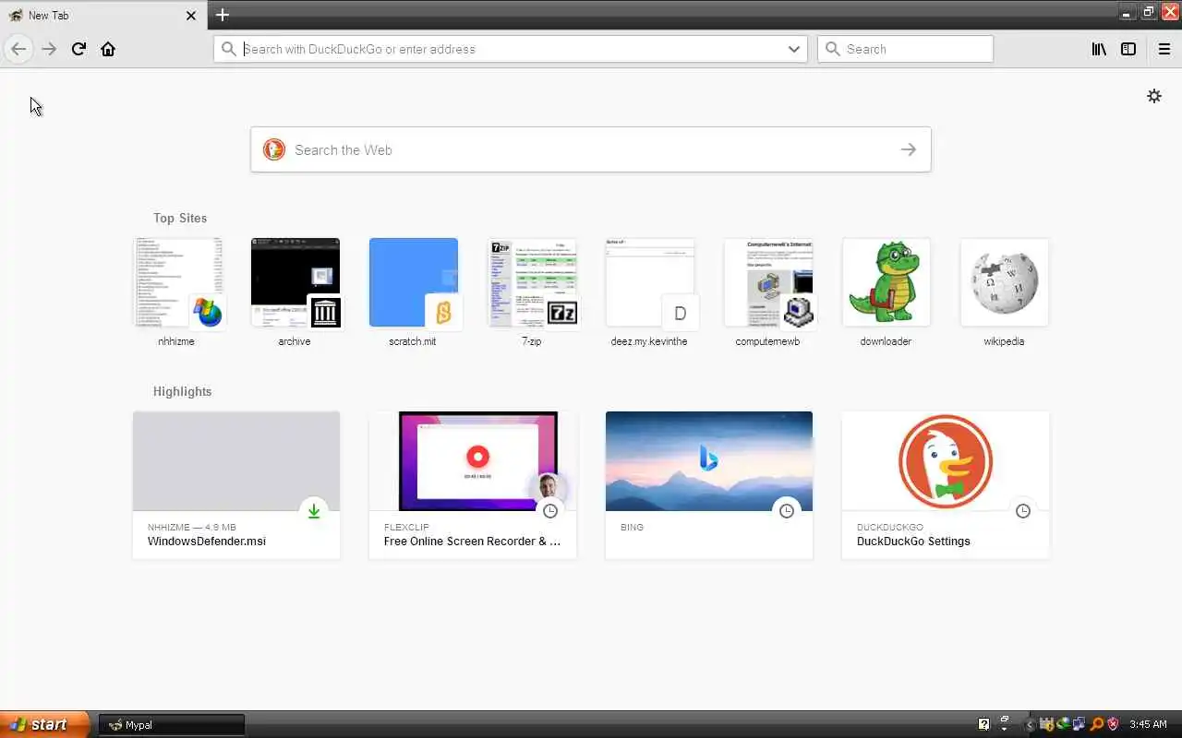Open a new tab with plus button
This screenshot has height=738, width=1182.
pyautogui.click(x=223, y=15)
